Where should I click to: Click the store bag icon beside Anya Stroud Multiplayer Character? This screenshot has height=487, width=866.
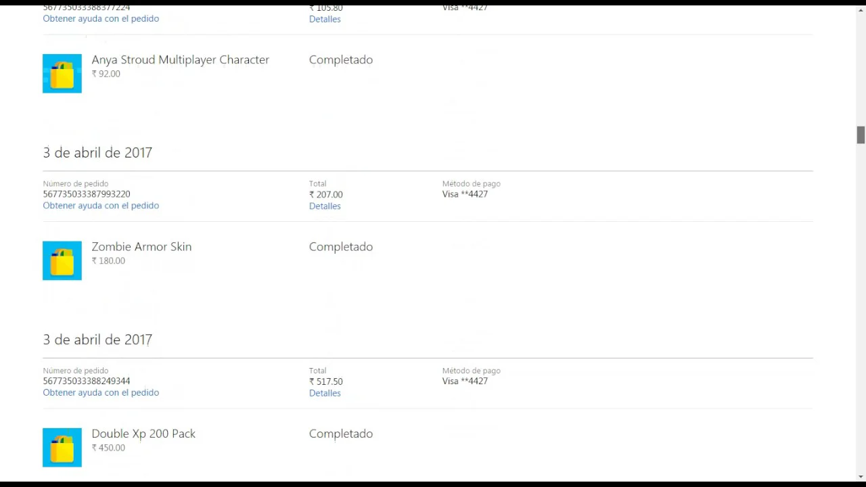62,74
